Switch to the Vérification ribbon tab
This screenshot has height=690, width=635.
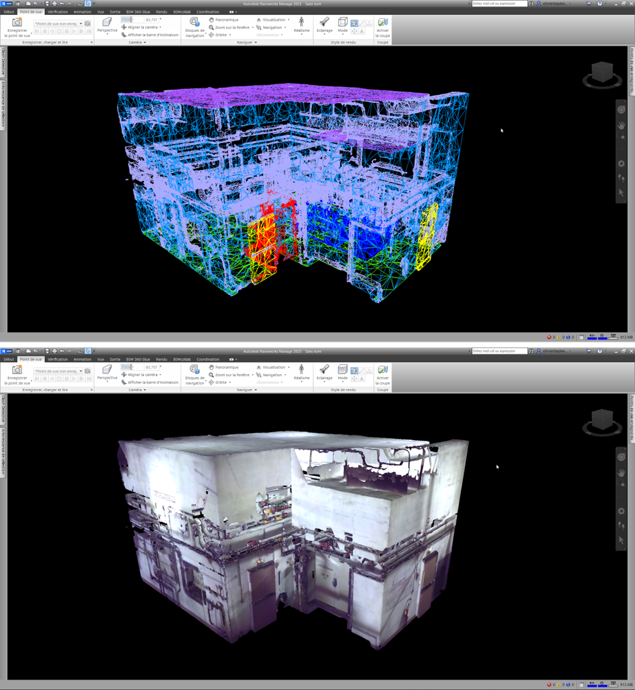point(57,12)
